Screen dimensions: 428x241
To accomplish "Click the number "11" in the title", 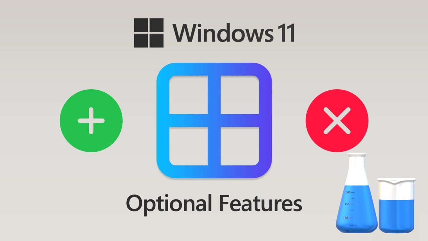I will (286, 33).
